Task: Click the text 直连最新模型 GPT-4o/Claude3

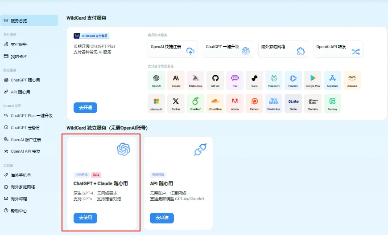Action: (x=177, y=199)
